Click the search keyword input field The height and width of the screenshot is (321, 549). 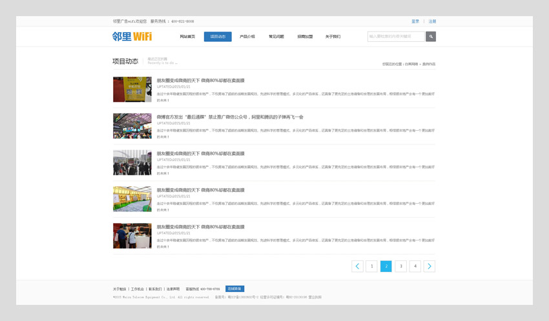396,37
